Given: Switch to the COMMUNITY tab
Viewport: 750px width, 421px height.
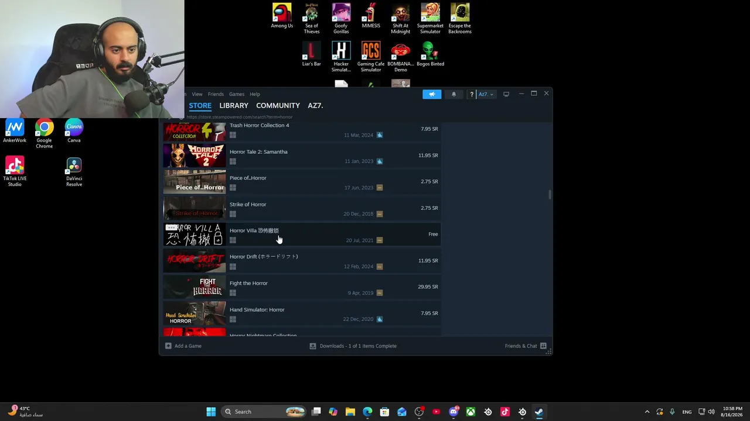Looking at the screenshot, I should 278,106.
